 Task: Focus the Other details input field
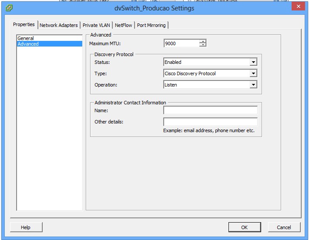210,122
